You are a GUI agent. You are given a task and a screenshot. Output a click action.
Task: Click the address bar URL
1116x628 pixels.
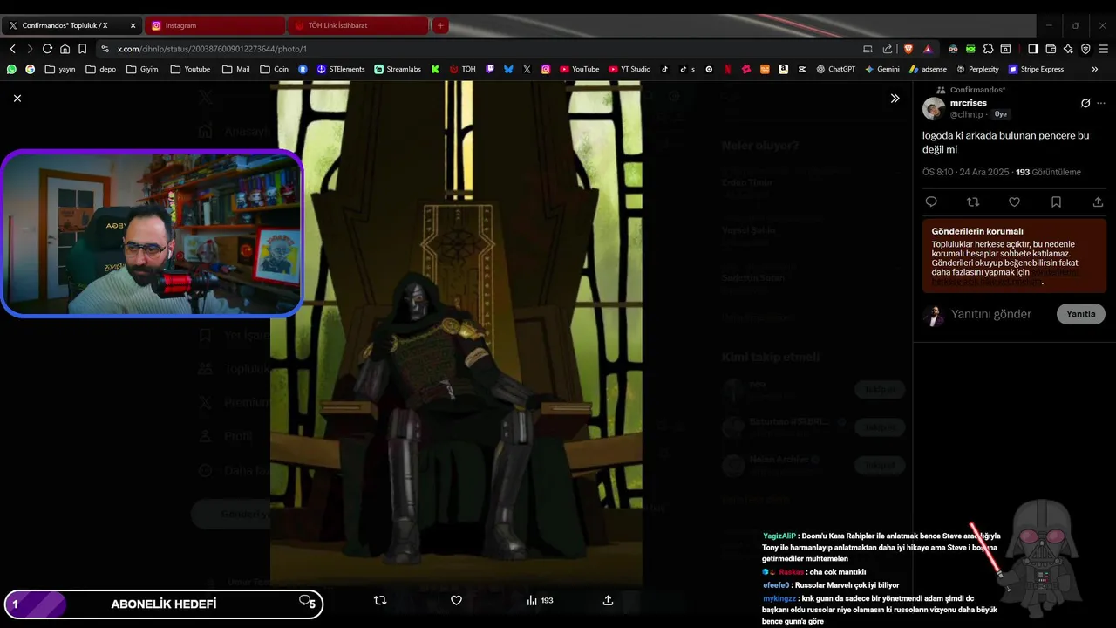point(212,49)
